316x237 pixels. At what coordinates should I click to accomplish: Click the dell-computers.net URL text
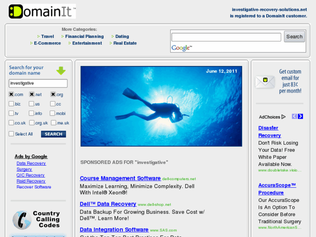pos(179,179)
